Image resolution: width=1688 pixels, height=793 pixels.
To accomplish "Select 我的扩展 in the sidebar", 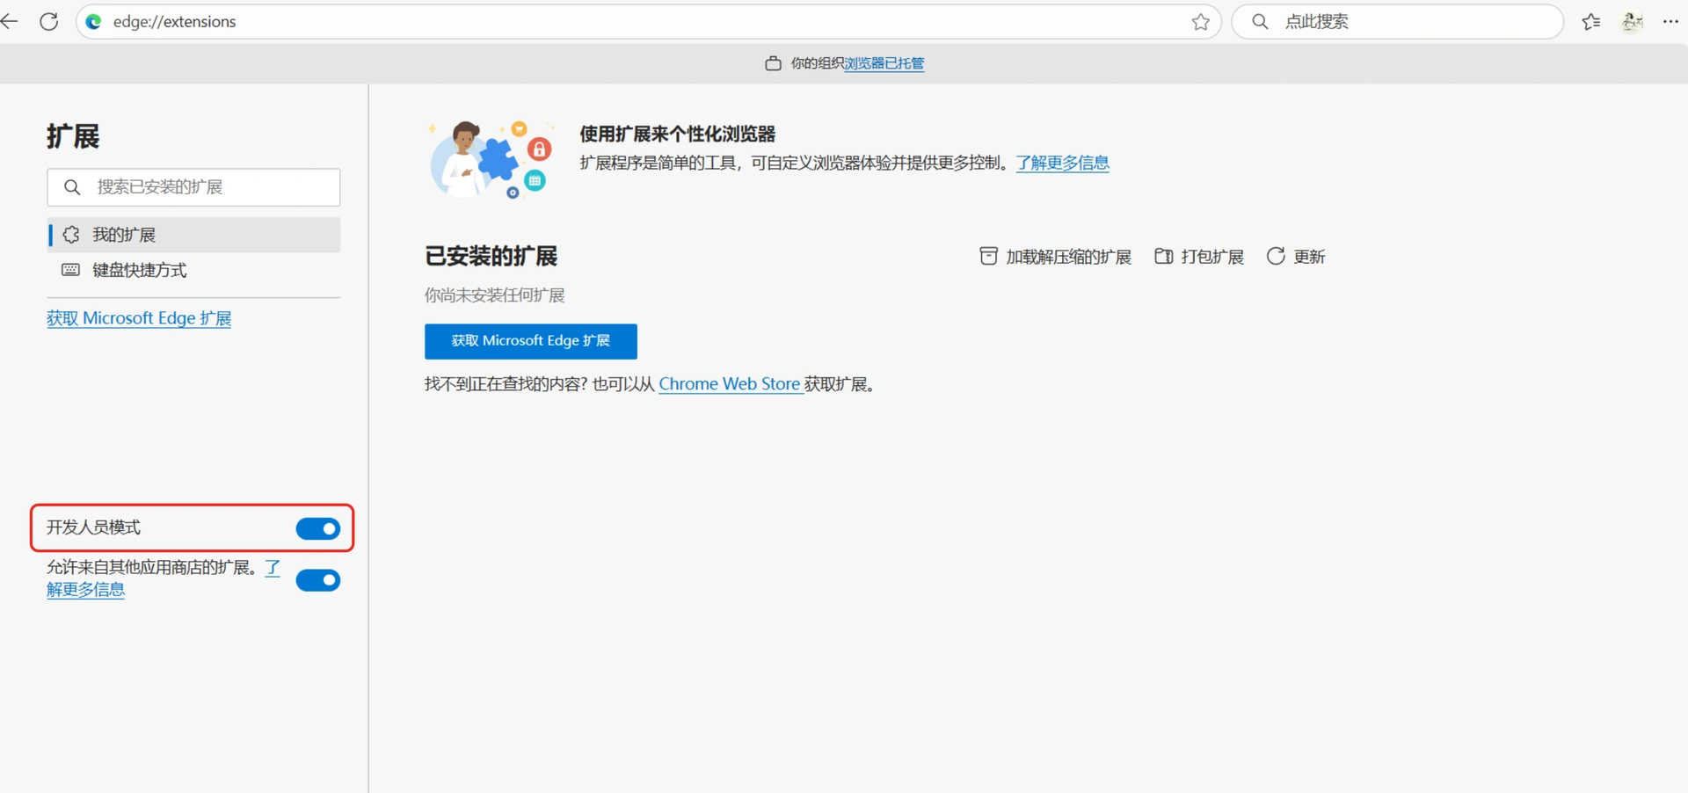I will pos(193,235).
